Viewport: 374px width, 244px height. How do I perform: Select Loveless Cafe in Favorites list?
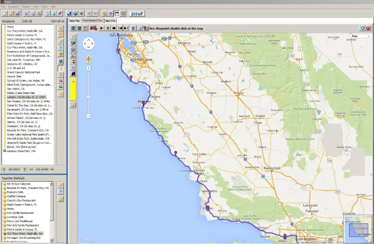(17, 217)
